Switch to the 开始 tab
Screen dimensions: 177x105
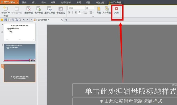(24, 3)
